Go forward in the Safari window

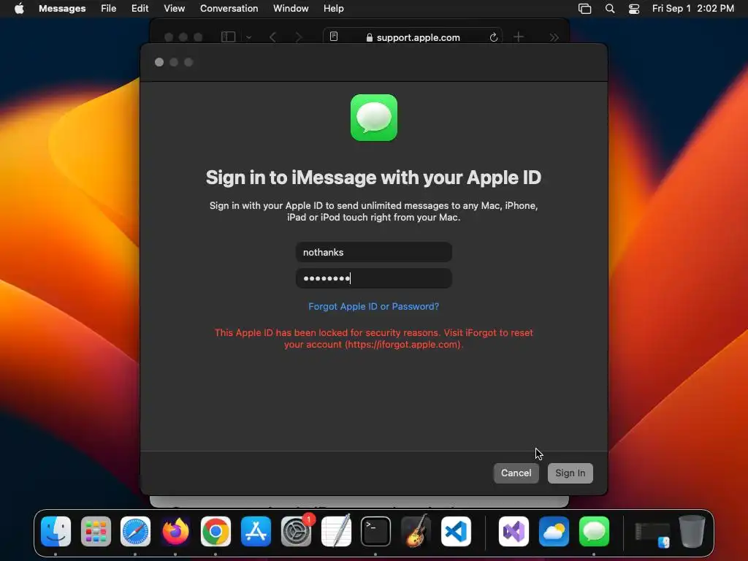[299, 37]
